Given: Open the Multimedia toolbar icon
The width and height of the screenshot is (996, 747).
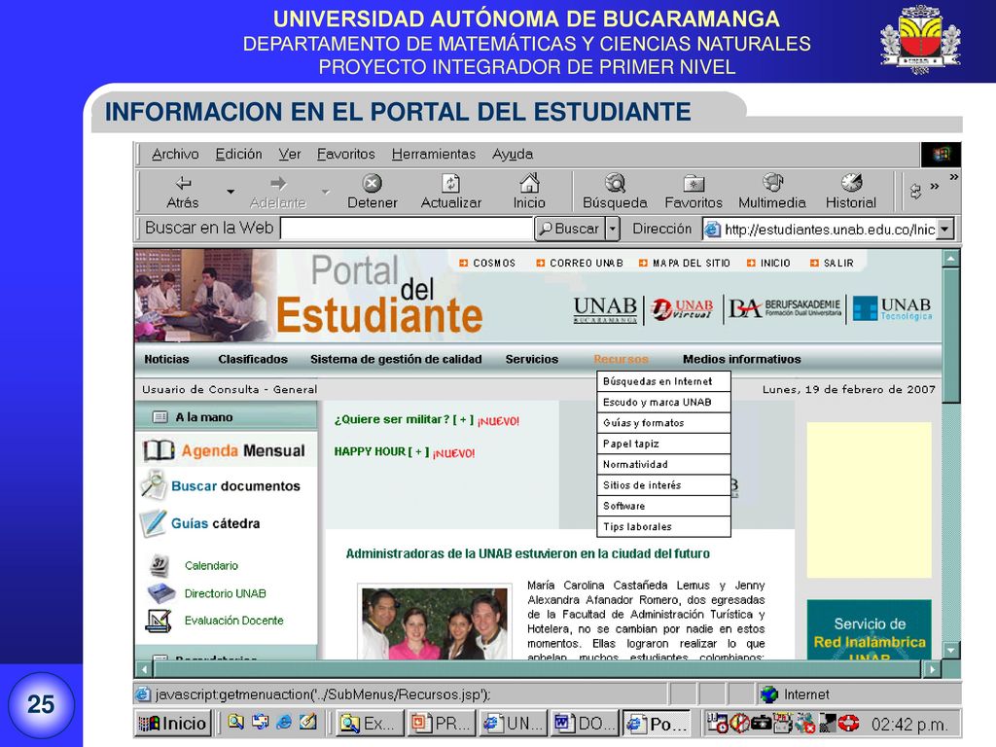Looking at the screenshot, I should click(x=772, y=183).
